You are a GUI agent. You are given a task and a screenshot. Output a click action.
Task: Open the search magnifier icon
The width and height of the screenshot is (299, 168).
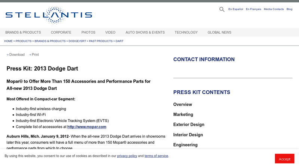point(222,9)
